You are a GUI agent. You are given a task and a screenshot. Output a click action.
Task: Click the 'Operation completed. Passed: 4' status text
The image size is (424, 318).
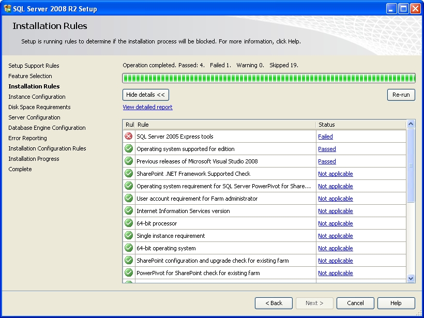(x=163, y=65)
